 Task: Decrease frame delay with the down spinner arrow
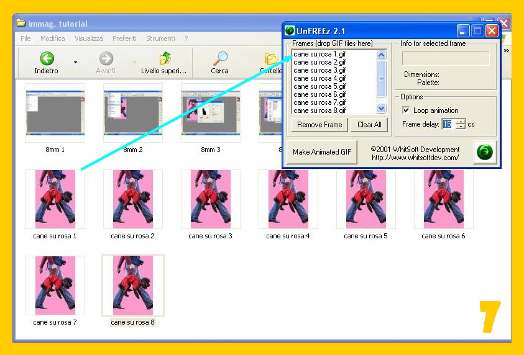coord(460,127)
